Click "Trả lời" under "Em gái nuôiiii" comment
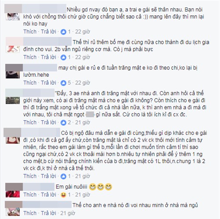Screen dimensions: 220x219 pos(48,195)
